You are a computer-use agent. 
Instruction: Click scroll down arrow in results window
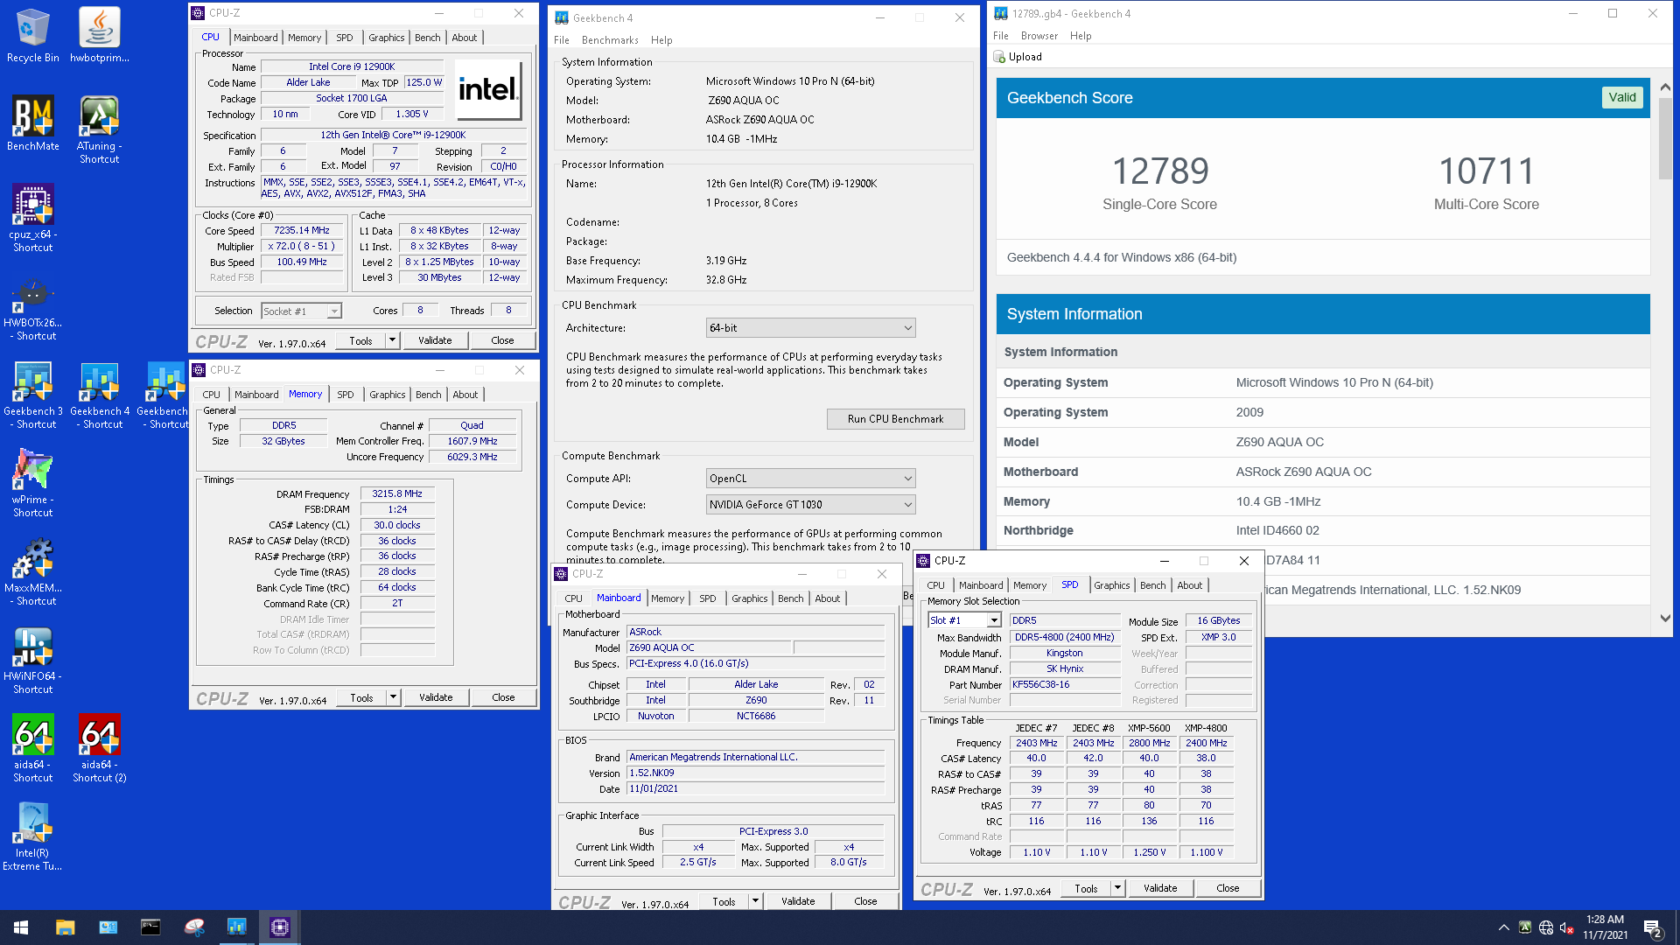(x=1664, y=618)
